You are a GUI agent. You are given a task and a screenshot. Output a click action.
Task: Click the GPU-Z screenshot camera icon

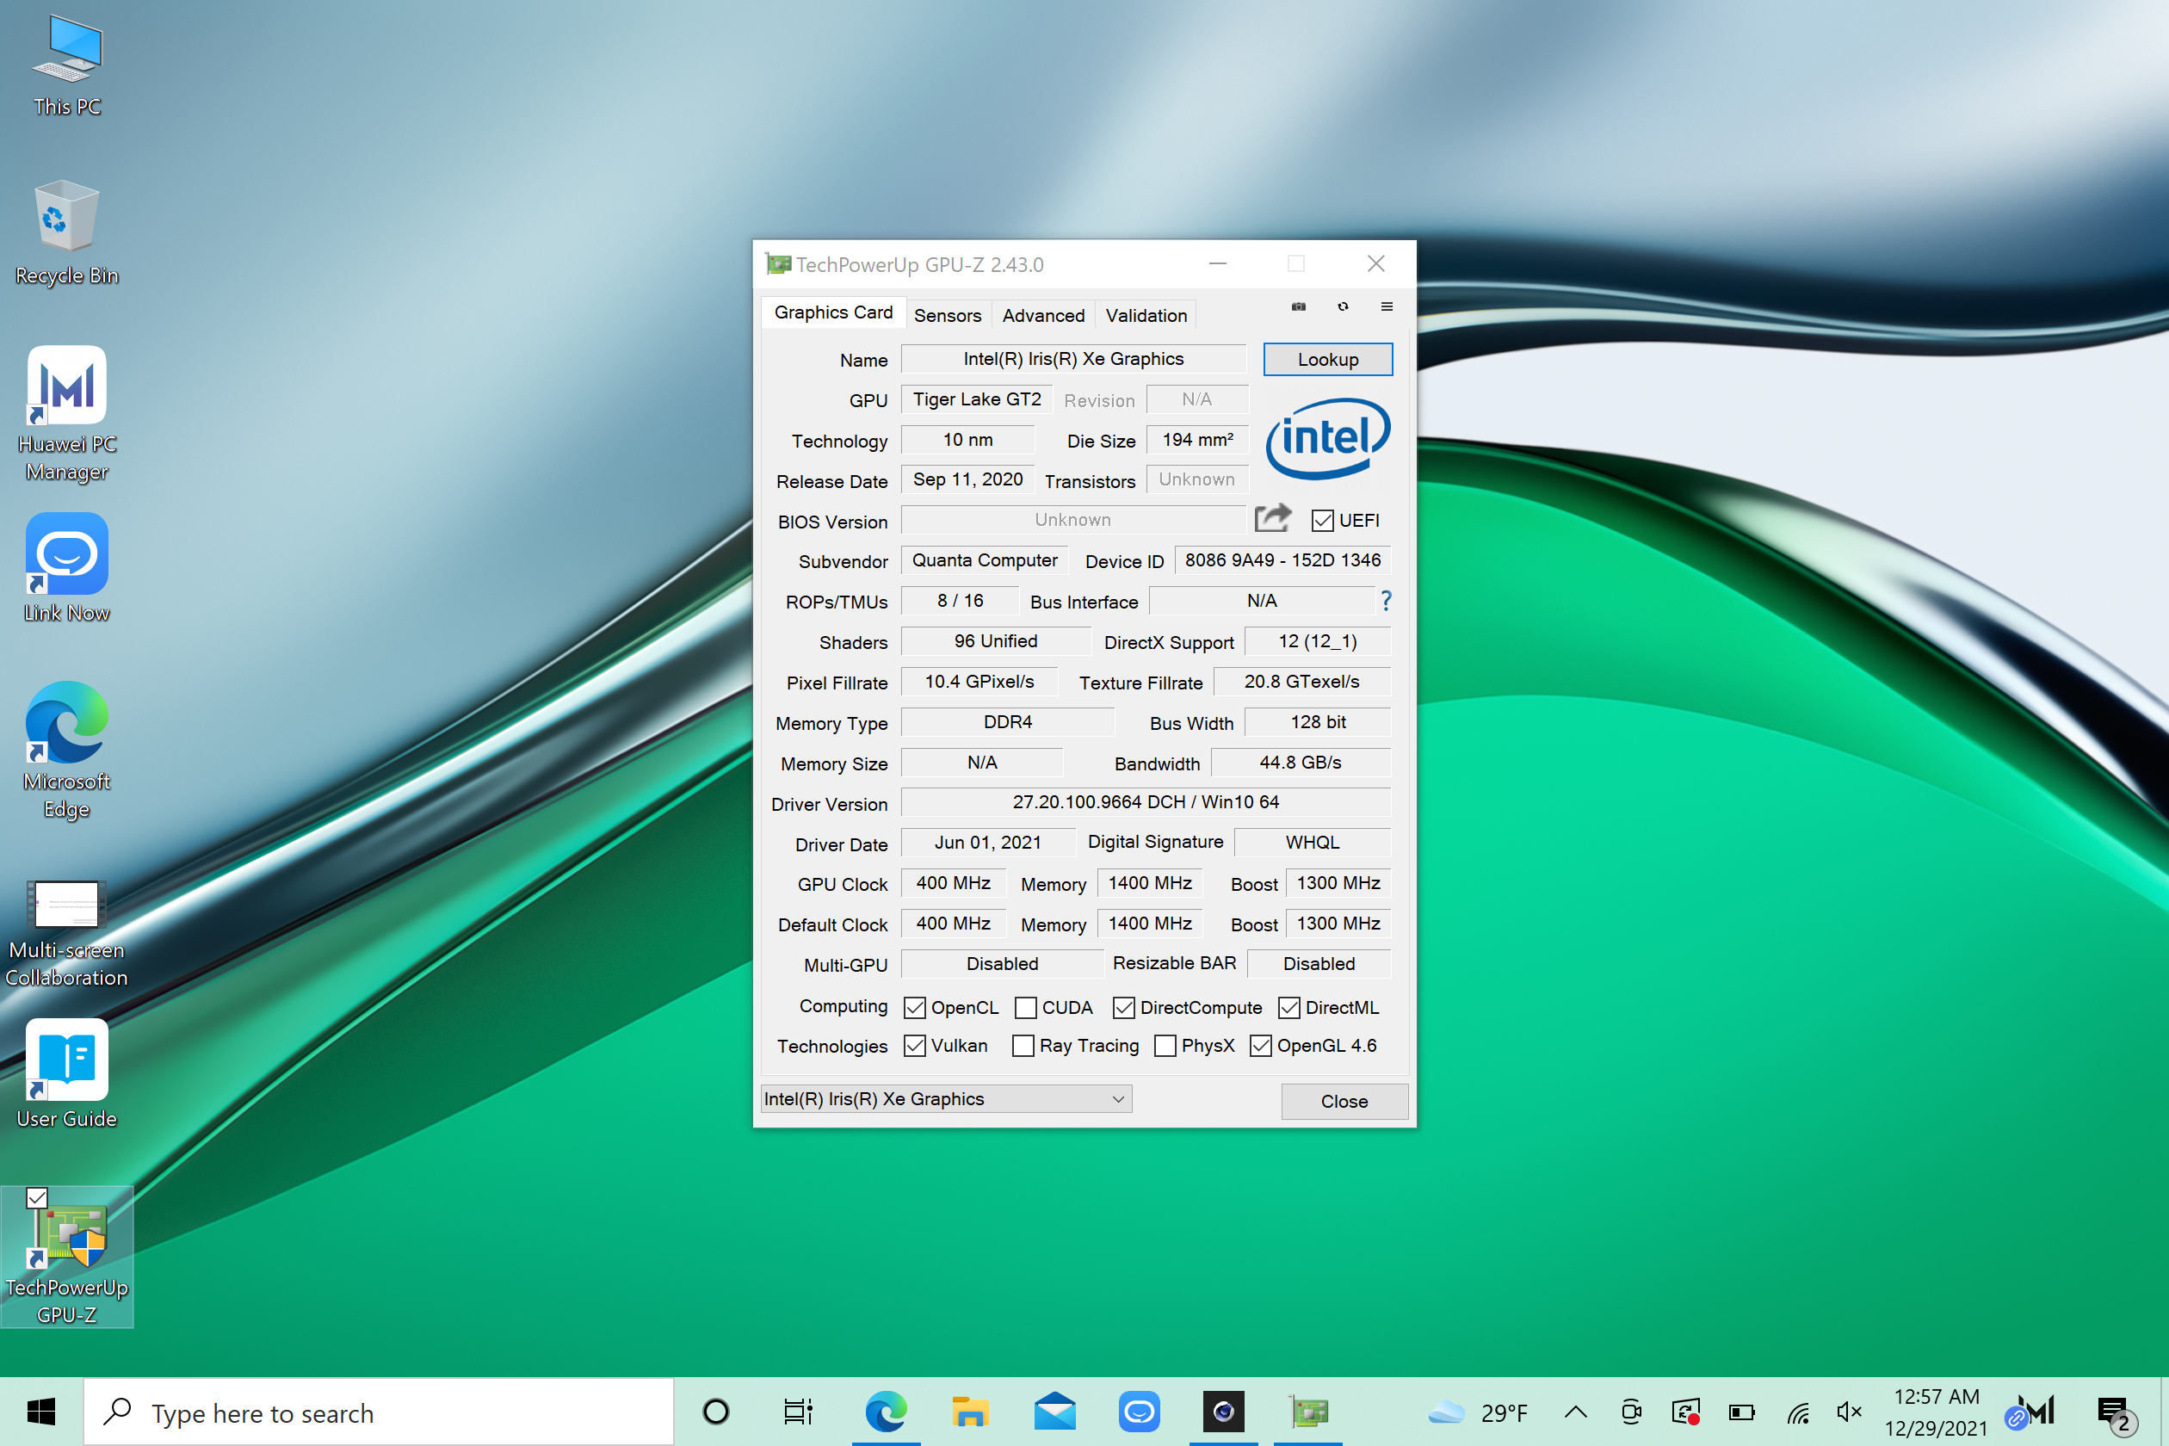(1299, 307)
